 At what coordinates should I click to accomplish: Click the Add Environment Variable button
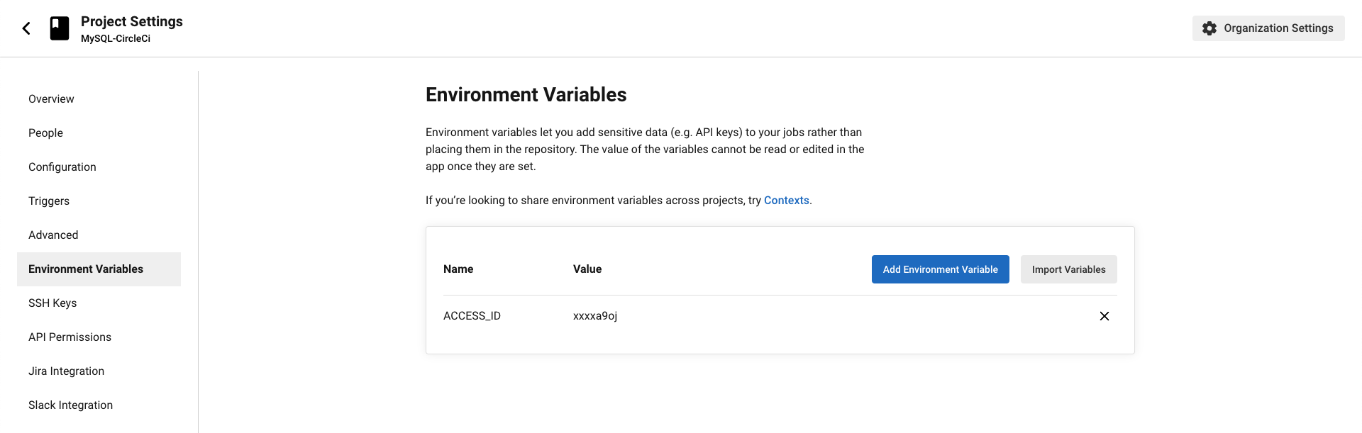[x=940, y=269]
